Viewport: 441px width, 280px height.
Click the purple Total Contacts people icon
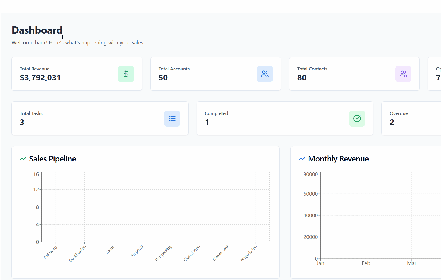[403, 74]
